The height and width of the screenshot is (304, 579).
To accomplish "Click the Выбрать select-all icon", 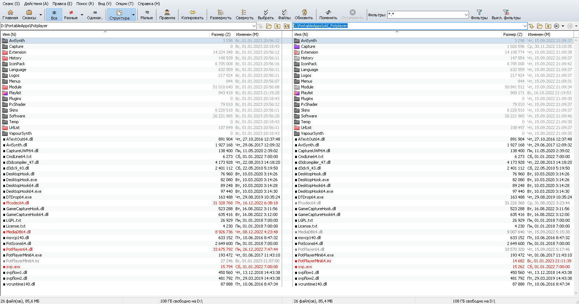I will click(266, 15).
